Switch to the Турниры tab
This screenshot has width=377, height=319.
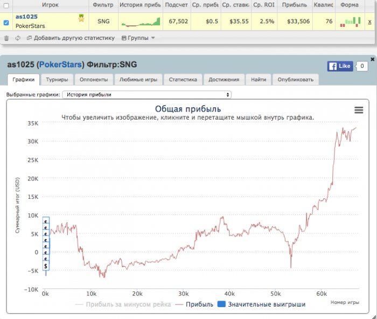[x=57, y=80]
